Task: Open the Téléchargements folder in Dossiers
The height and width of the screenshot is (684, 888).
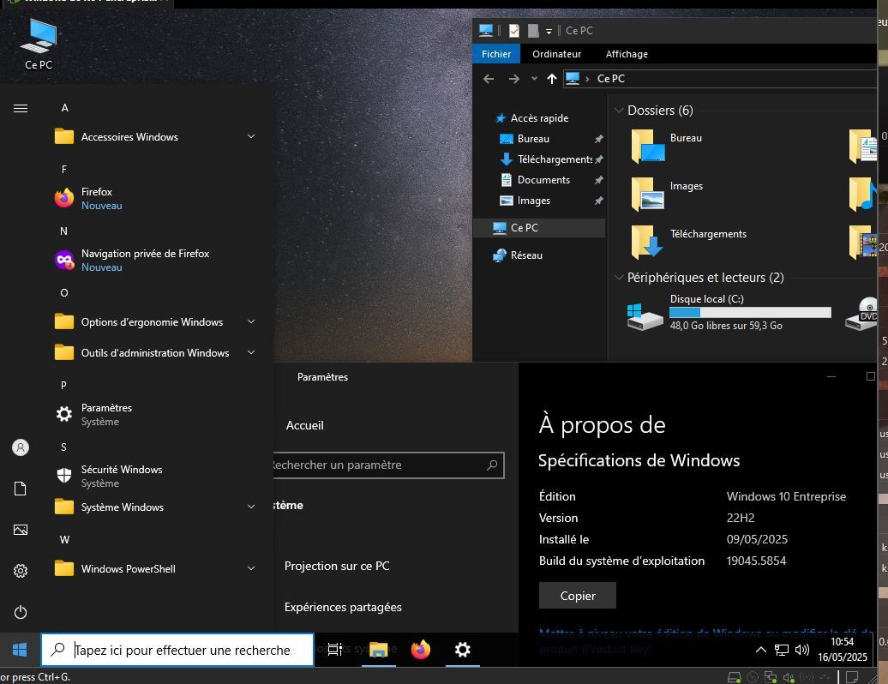Action: click(x=688, y=242)
